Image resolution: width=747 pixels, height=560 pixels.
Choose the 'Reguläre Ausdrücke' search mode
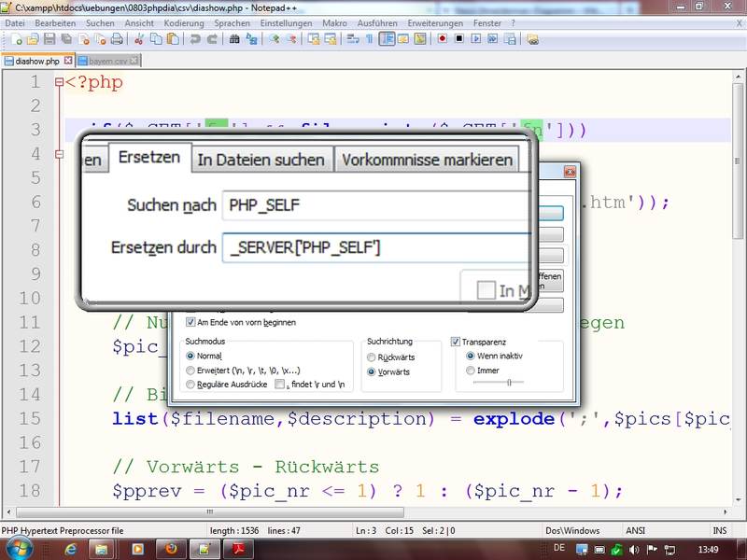click(x=190, y=384)
